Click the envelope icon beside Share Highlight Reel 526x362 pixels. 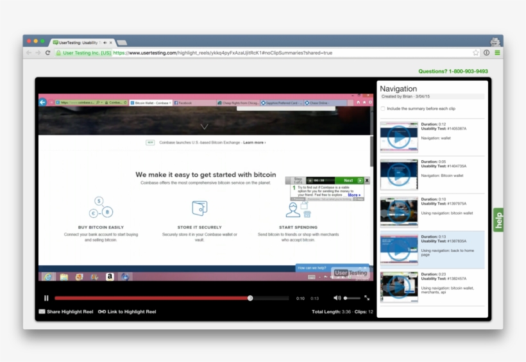42,312
